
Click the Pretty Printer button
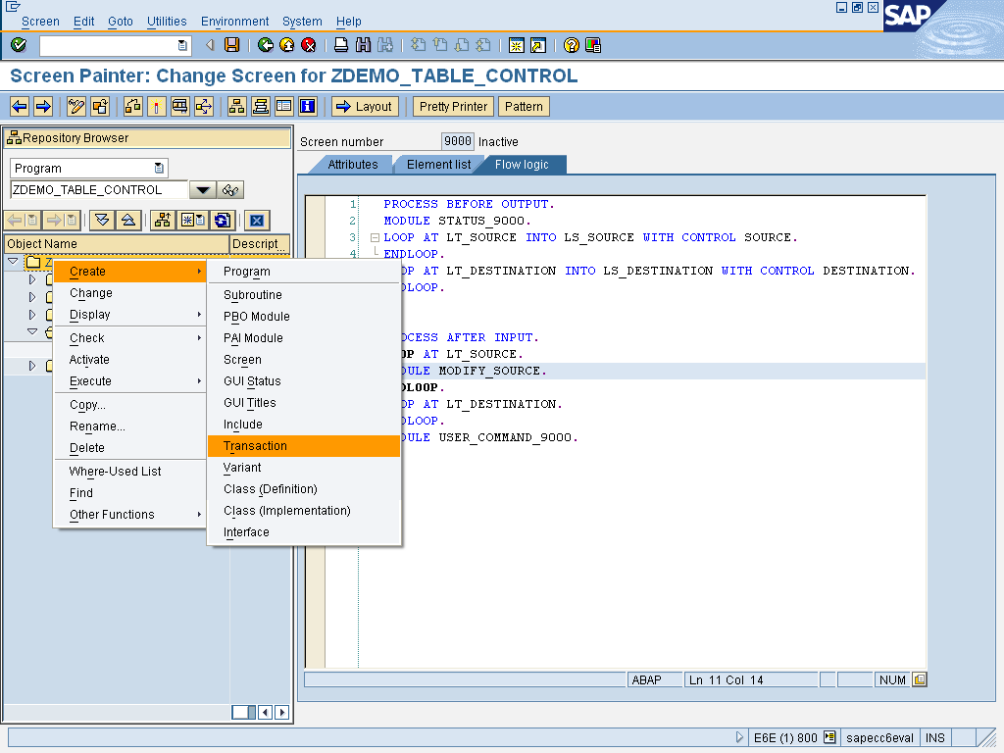click(x=452, y=106)
